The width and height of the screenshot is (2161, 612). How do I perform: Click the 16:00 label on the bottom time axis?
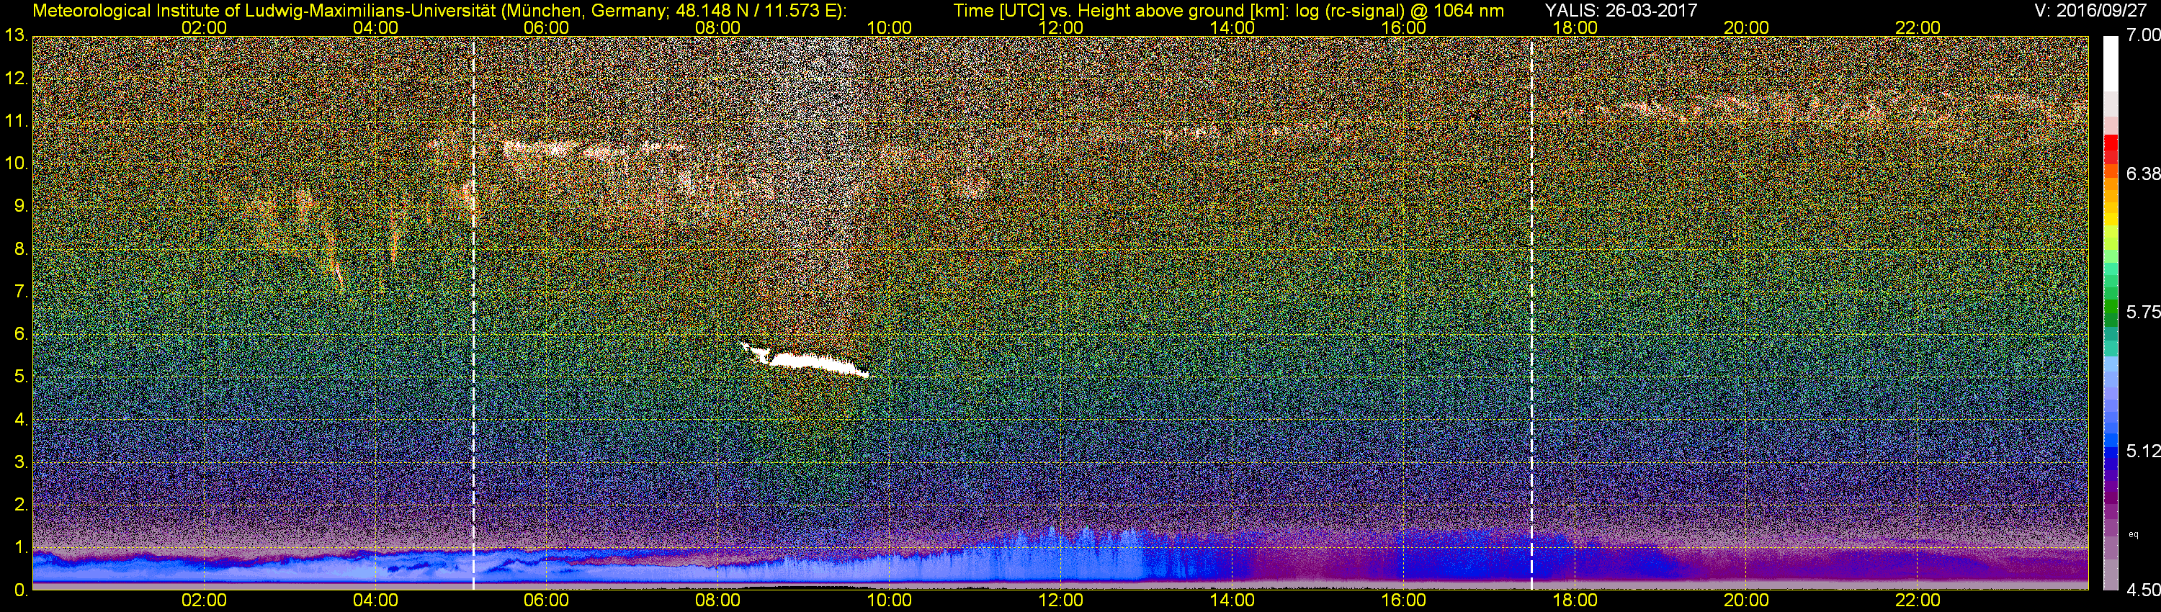coord(1403,601)
